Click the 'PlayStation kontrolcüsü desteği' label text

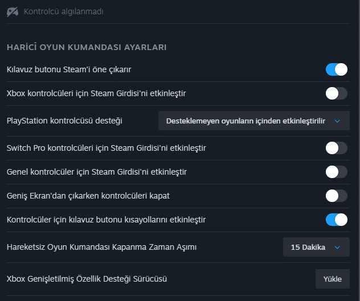[x=64, y=121]
